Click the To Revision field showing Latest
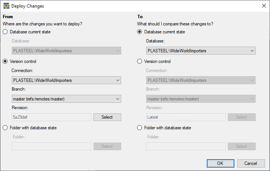Screen dimensions: 270x171 tap(186, 117)
